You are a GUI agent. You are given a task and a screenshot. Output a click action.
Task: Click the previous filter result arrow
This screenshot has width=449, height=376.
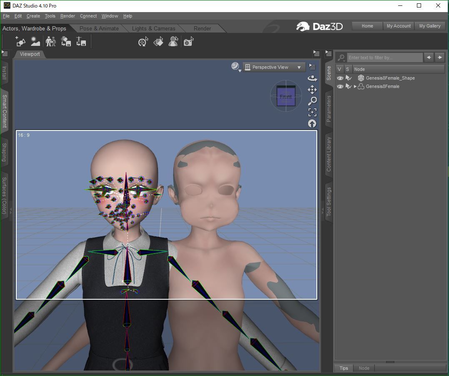pos(429,57)
